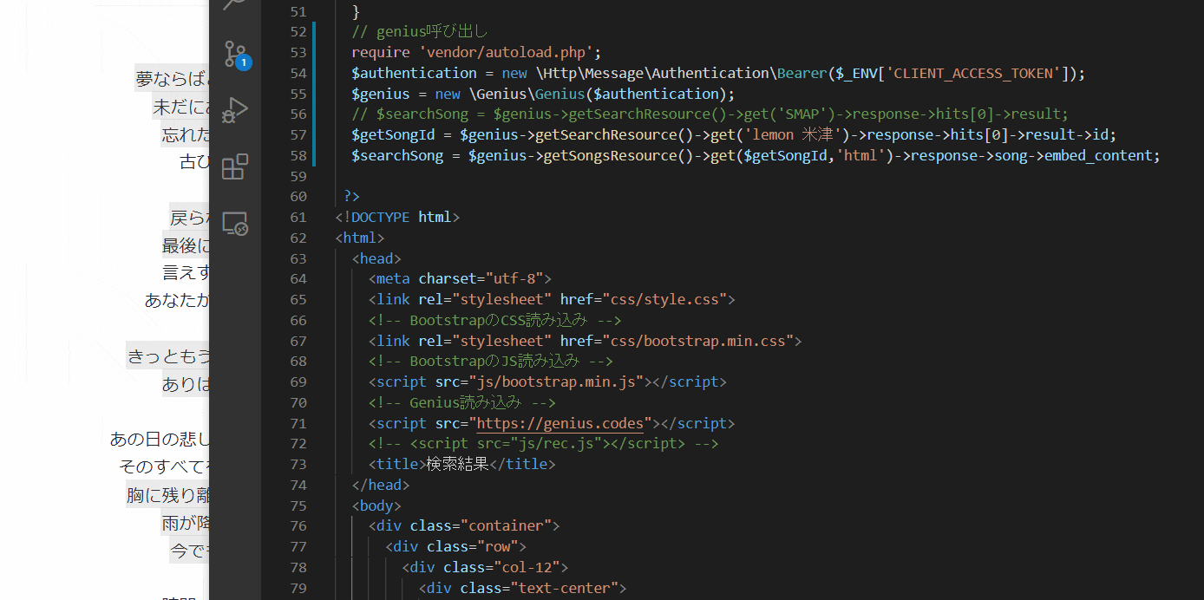Click the '$authentication' variable on line 54

click(415, 73)
